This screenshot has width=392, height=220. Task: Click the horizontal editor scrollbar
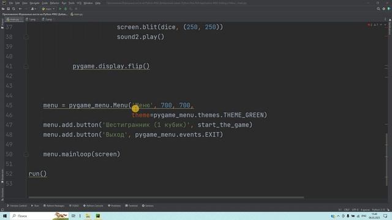coord(166,197)
